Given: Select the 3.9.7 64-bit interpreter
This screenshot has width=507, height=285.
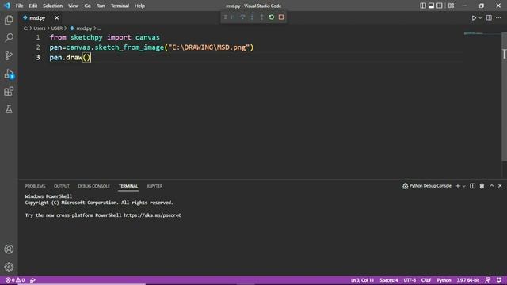Looking at the screenshot, I should point(468,280).
